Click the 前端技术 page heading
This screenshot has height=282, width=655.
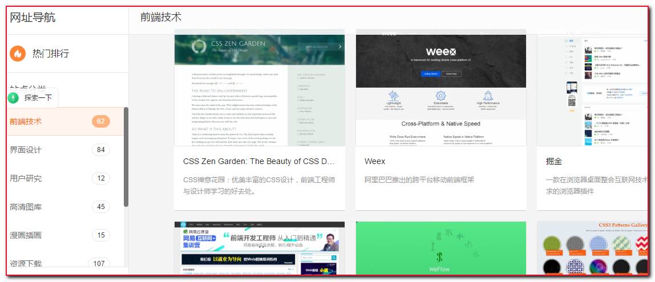coord(161,17)
